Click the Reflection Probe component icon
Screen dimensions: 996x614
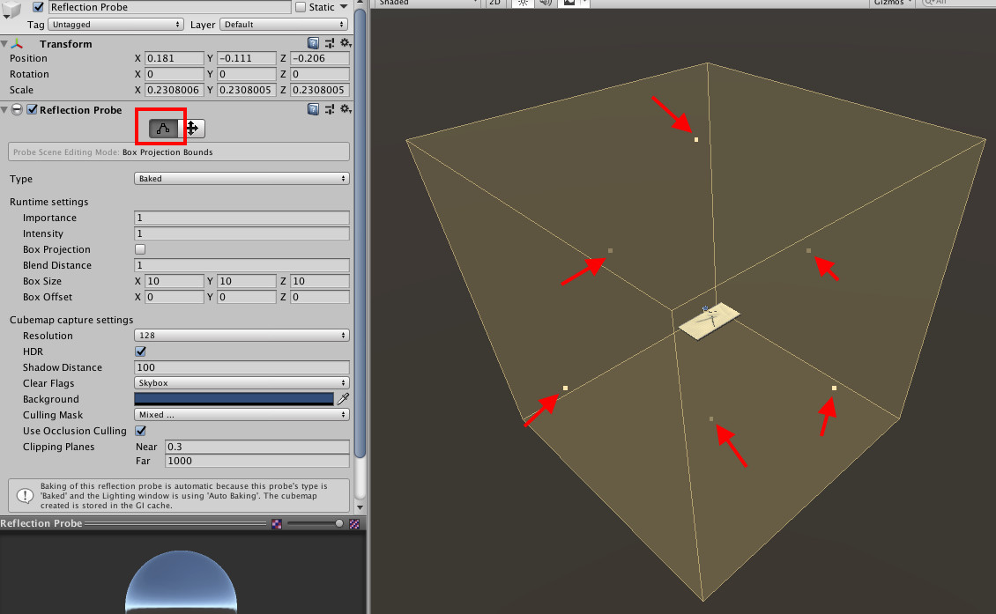17,109
